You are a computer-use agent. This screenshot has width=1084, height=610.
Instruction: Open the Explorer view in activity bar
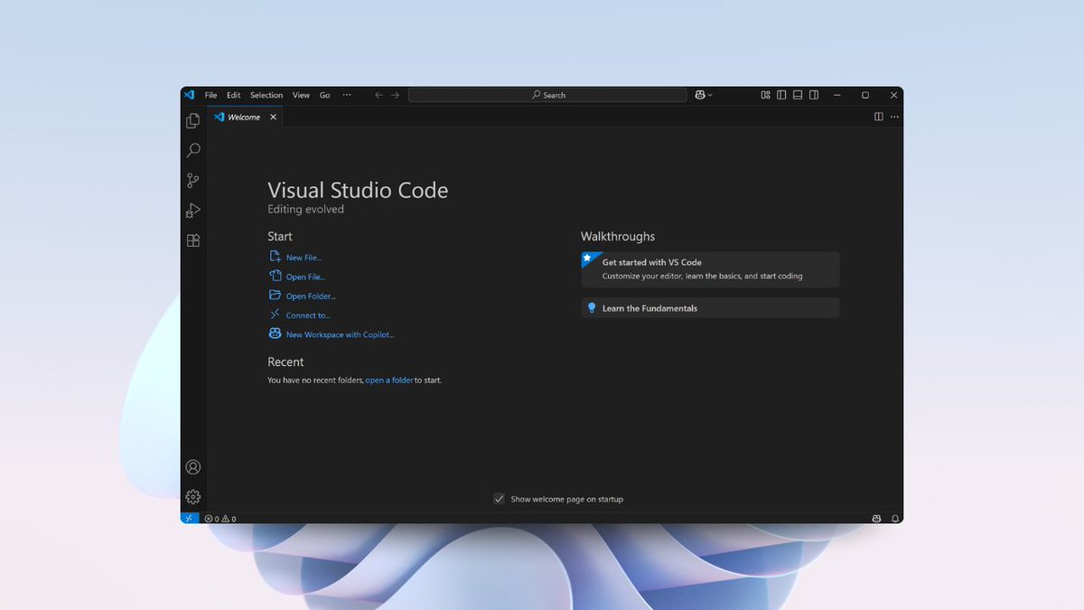(x=192, y=120)
